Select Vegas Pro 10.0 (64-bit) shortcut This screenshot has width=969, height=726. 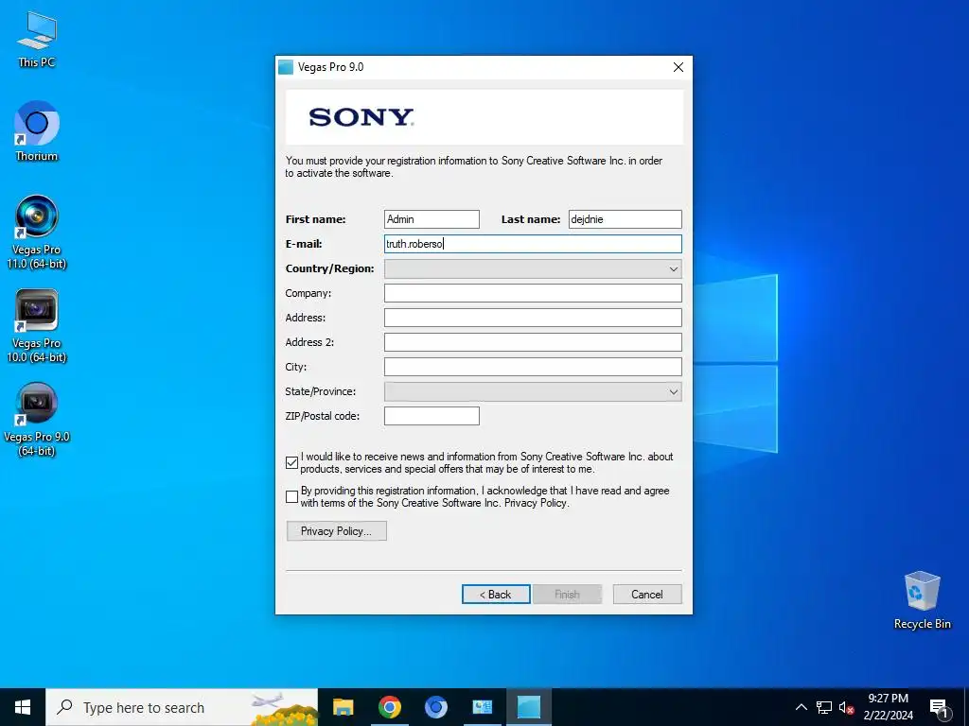(x=37, y=326)
